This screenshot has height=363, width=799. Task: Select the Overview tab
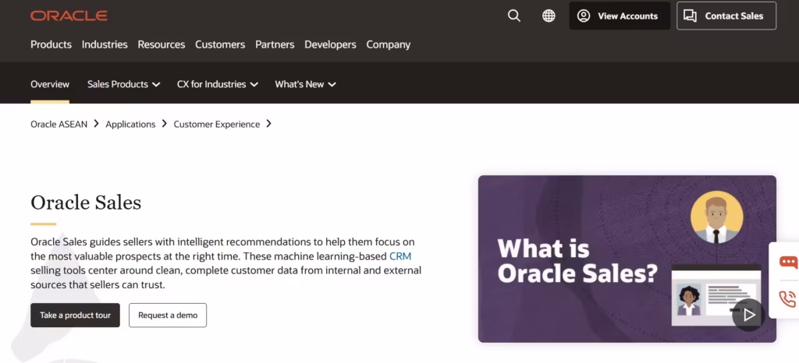tap(50, 84)
